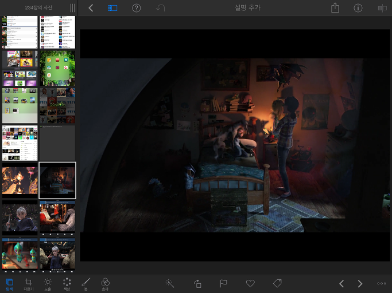Select the 자르기 crop tool
The height and width of the screenshot is (293, 392).
[x=29, y=284]
